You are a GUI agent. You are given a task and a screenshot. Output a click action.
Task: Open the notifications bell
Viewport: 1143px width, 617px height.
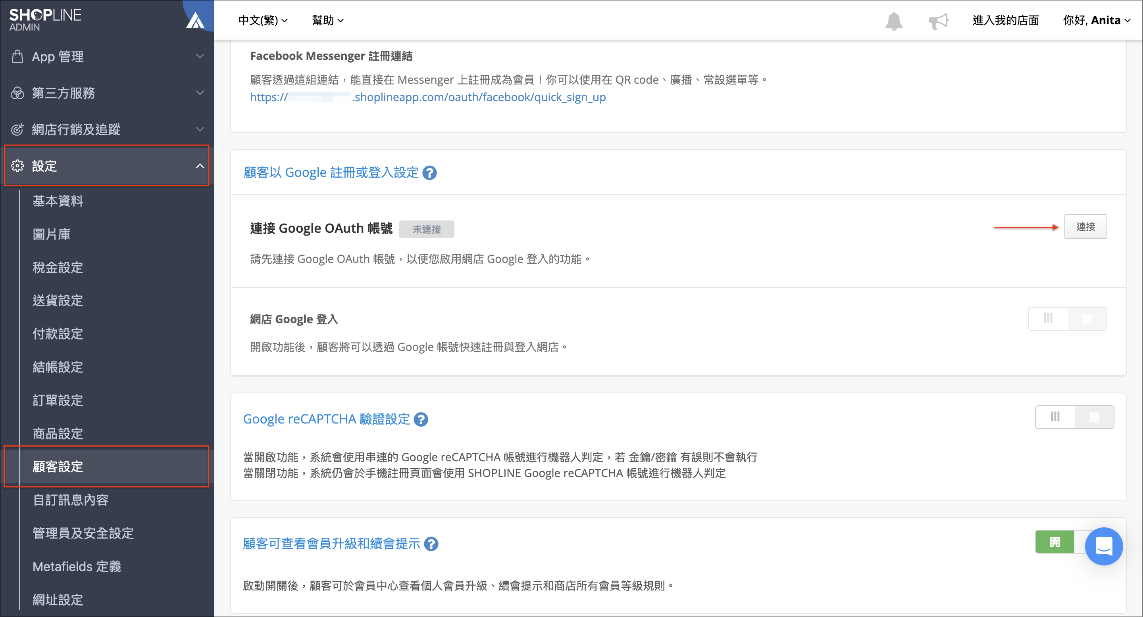(x=894, y=21)
